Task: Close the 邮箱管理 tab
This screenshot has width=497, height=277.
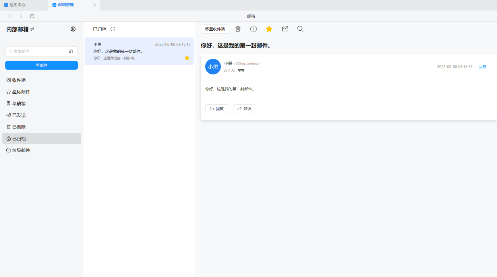Action: coord(94,5)
